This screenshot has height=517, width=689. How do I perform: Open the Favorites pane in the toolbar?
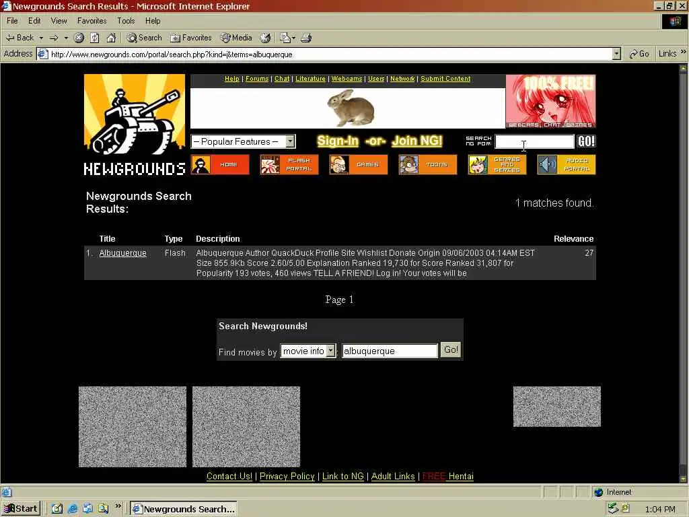190,38
